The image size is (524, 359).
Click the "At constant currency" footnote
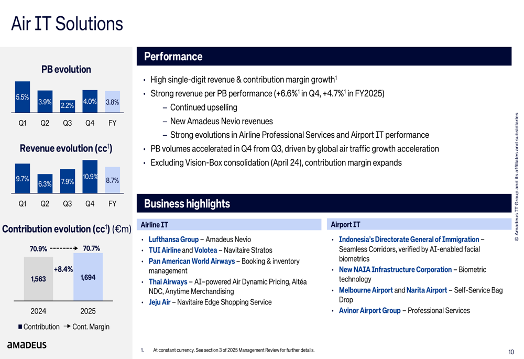pyautogui.click(x=234, y=350)
